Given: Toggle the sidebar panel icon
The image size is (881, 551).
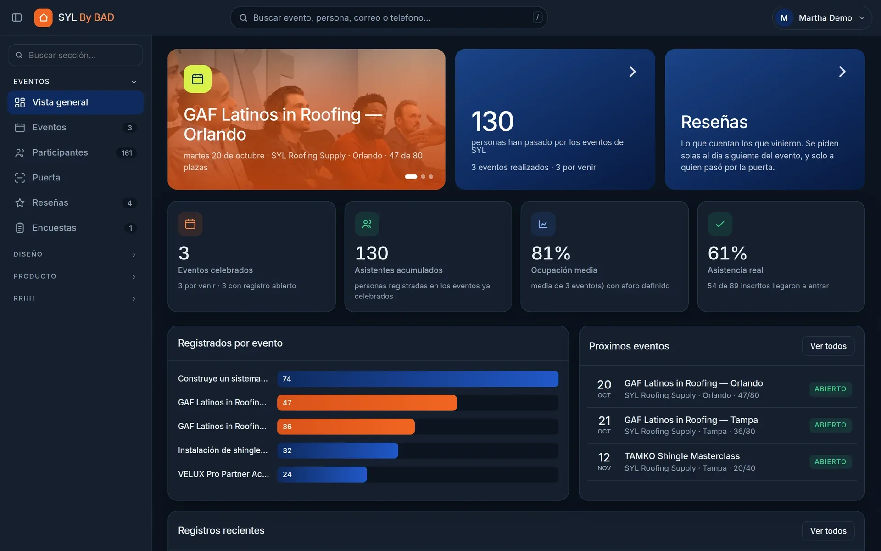Looking at the screenshot, I should [17, 17].
